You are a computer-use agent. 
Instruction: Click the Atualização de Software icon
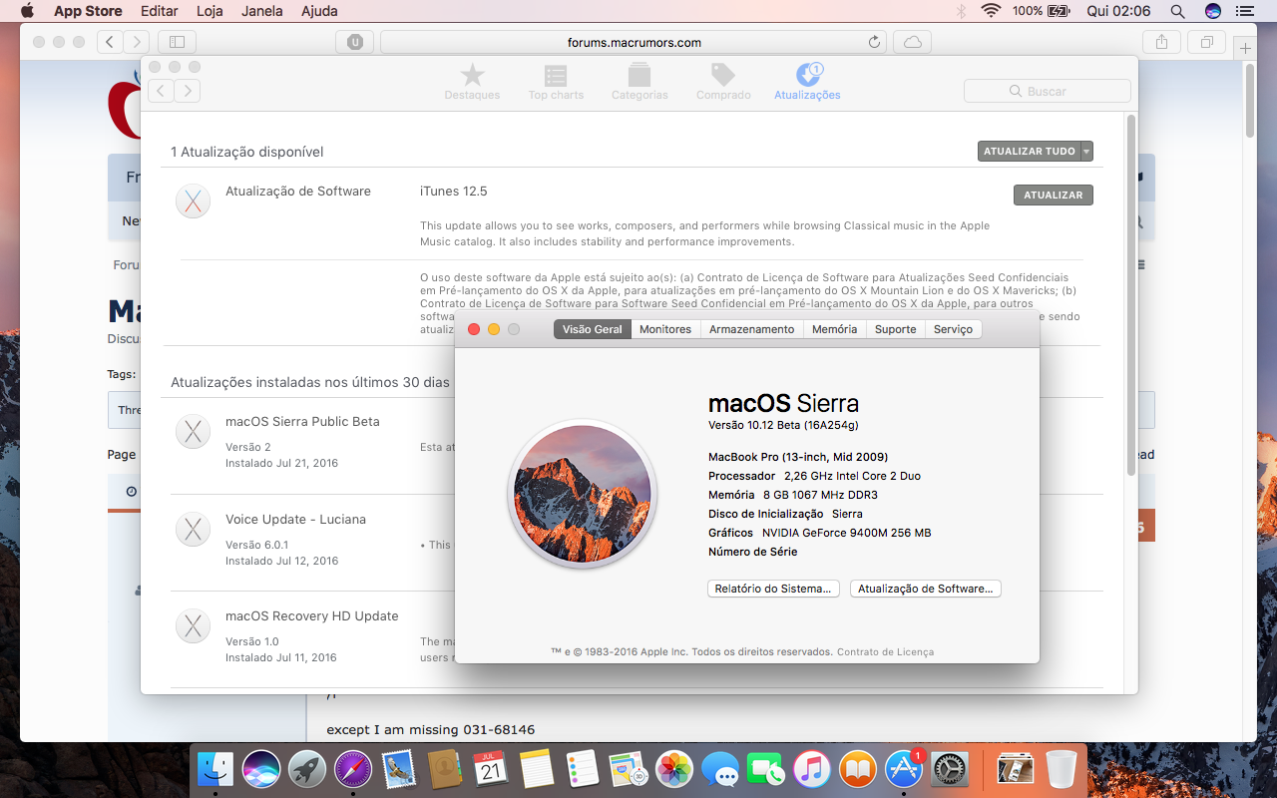point(194,200)
